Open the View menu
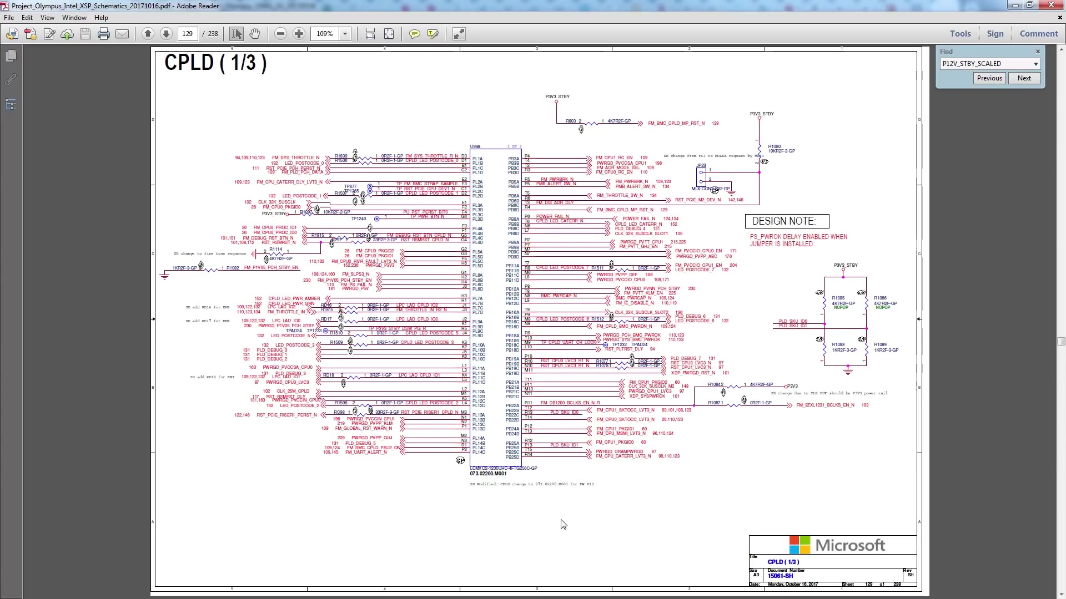The image size is (1066, 599). click(x=47, y=17)
